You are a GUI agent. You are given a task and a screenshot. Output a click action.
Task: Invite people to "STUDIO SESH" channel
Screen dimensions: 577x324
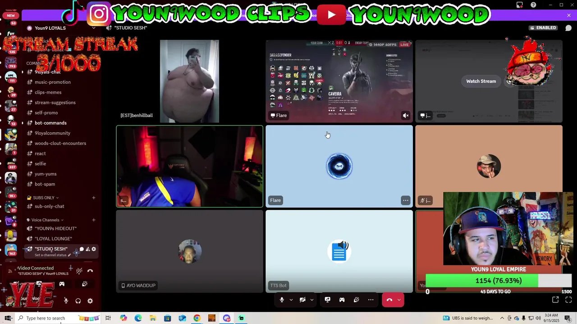(x=87, y=249)
